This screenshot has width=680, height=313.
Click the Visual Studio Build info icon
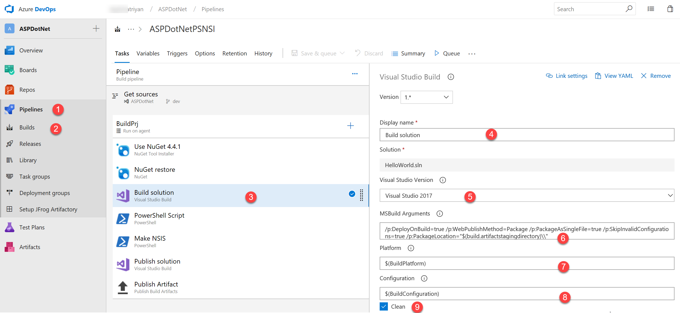tap(451, 77)
